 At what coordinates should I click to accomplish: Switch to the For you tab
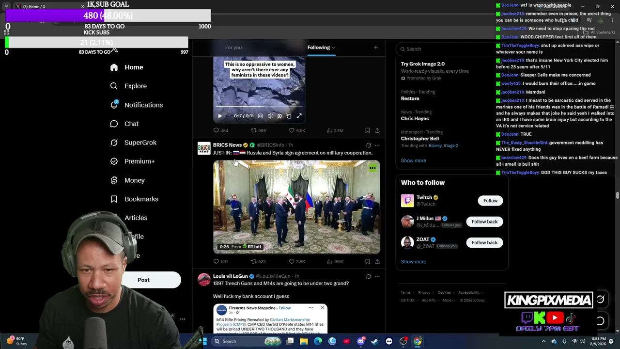point(233,48)
